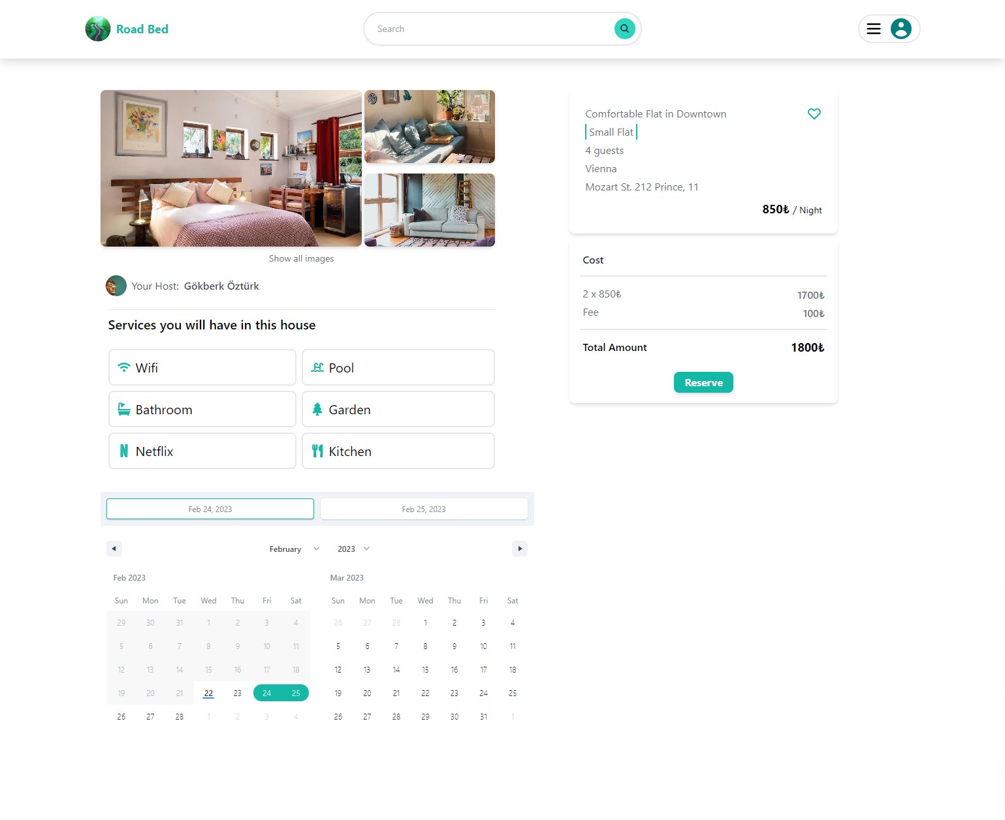Select March 4 in the Mar 2023 calendar
Image resolution: width=1005 pixels, height=820 pixels.
513,622
